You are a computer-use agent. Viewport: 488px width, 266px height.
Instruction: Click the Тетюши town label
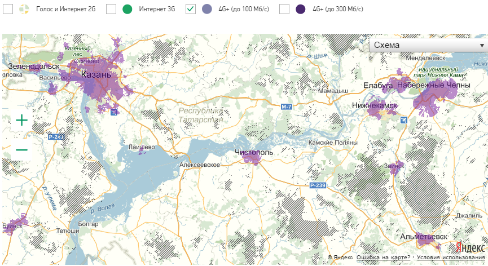pos(68,231)
